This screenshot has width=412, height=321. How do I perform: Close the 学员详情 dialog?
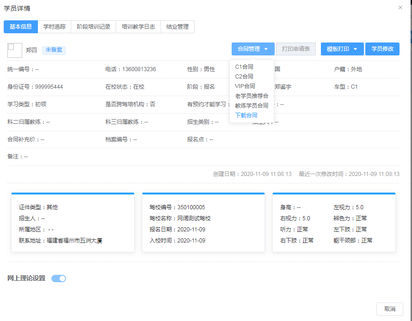pos(400,7)
